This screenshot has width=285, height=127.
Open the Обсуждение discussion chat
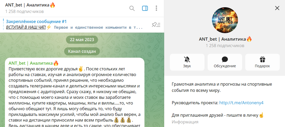(225, 62)
